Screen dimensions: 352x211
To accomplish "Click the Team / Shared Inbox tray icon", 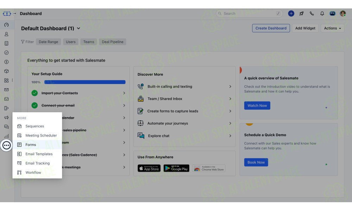I will pyautogui.click(x=140, y=99).
